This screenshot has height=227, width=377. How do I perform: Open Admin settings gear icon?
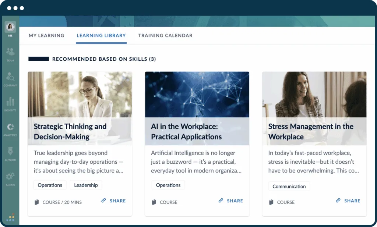(x=10, y=177)
